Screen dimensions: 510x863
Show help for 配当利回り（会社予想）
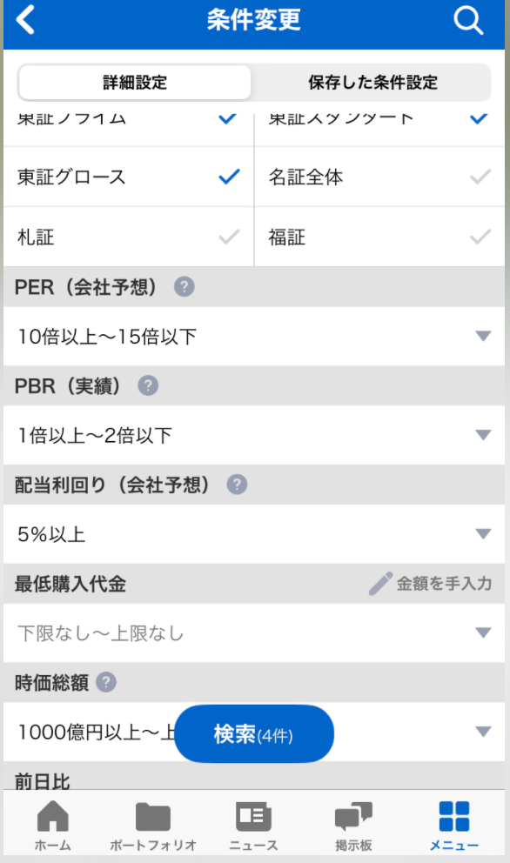237,485
